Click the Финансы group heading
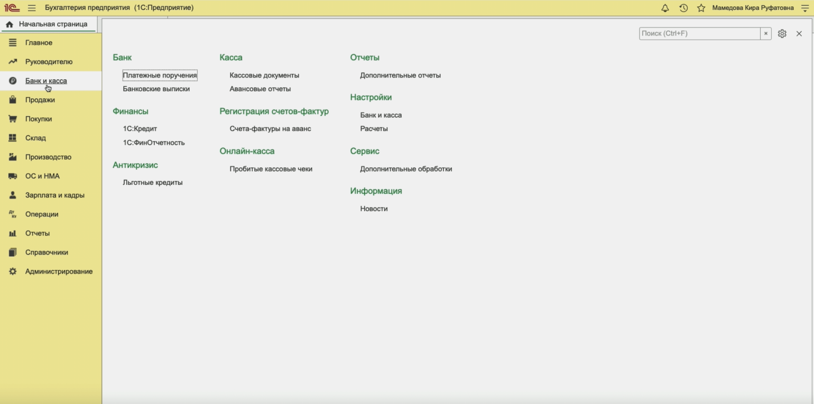Image resolution: width=814 pixels, height=404 pixels. coord(131,111)
